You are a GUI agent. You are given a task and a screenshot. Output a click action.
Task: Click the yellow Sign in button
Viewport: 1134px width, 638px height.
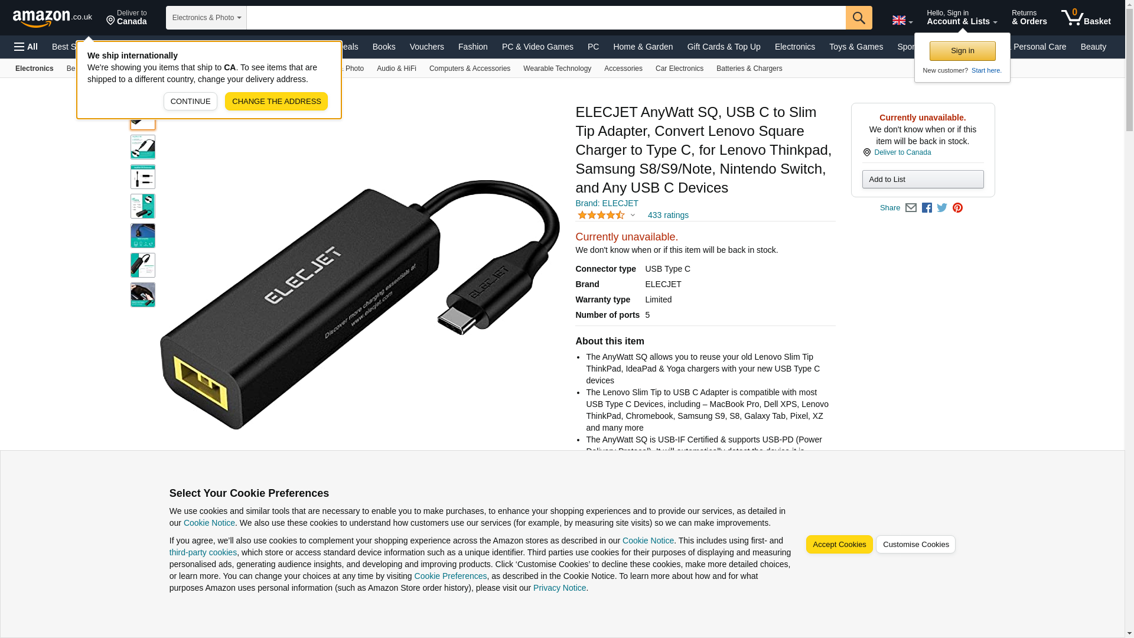pos(962,51)
